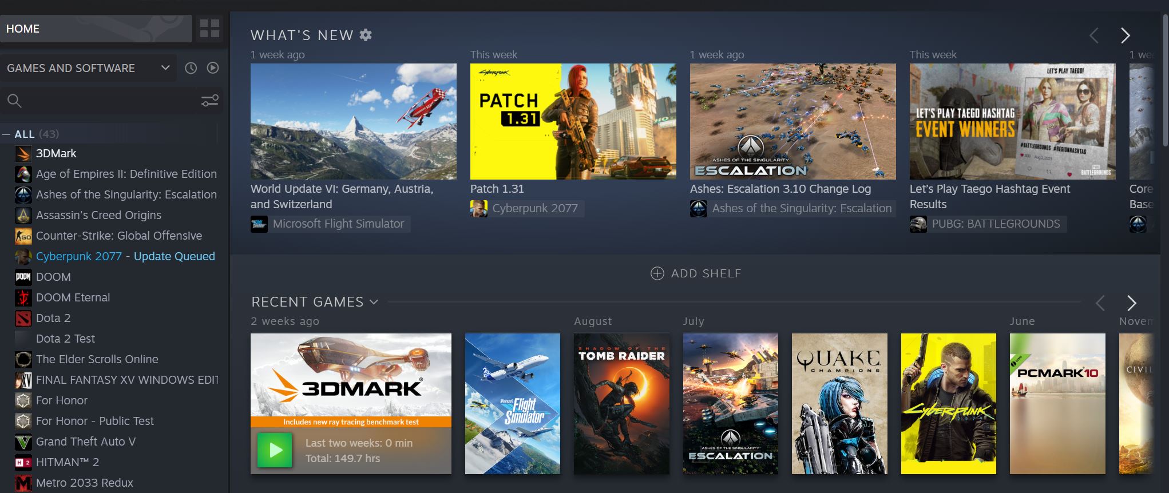Open Ashes of the Singularity source link
Viewport: 1169px width, 493px height.
(792, 209)
